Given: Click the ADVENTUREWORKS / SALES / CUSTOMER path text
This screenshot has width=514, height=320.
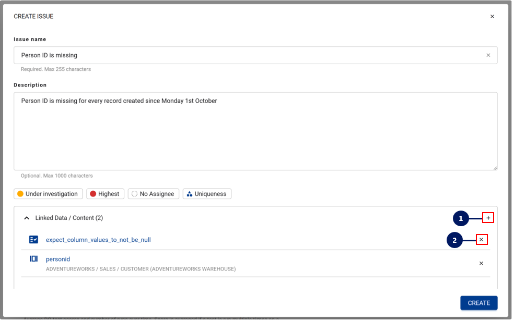Looking at the screenshot, I should pyautogui.click(x=141, y=269).
